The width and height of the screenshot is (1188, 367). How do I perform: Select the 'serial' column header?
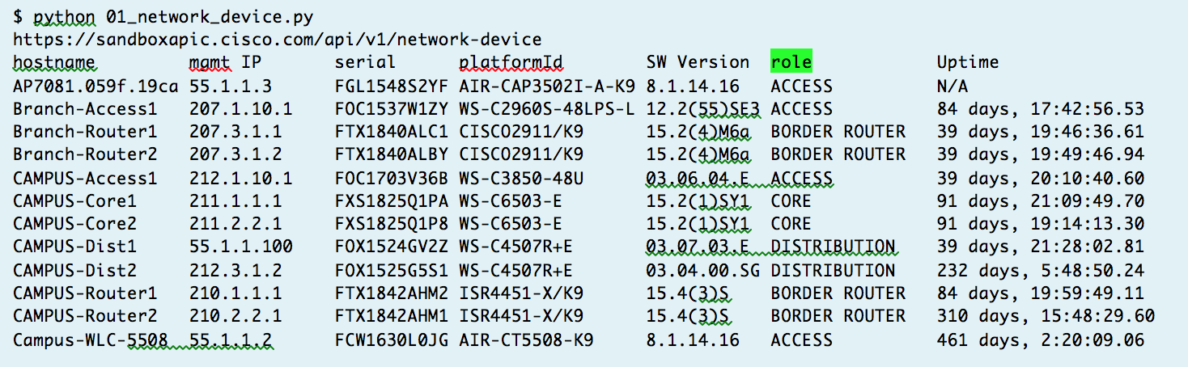[365, 62]
